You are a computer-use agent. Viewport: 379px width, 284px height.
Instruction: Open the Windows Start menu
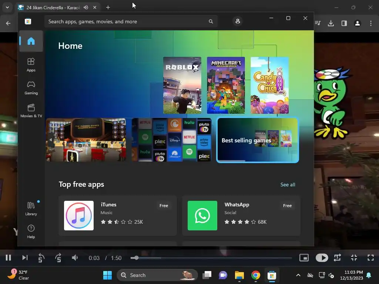click(x=108, y=275)
